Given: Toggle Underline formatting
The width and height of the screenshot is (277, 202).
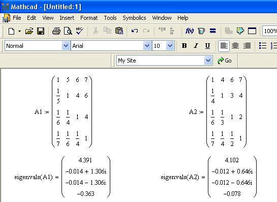Looking at the screenshot, I should 207,46.
